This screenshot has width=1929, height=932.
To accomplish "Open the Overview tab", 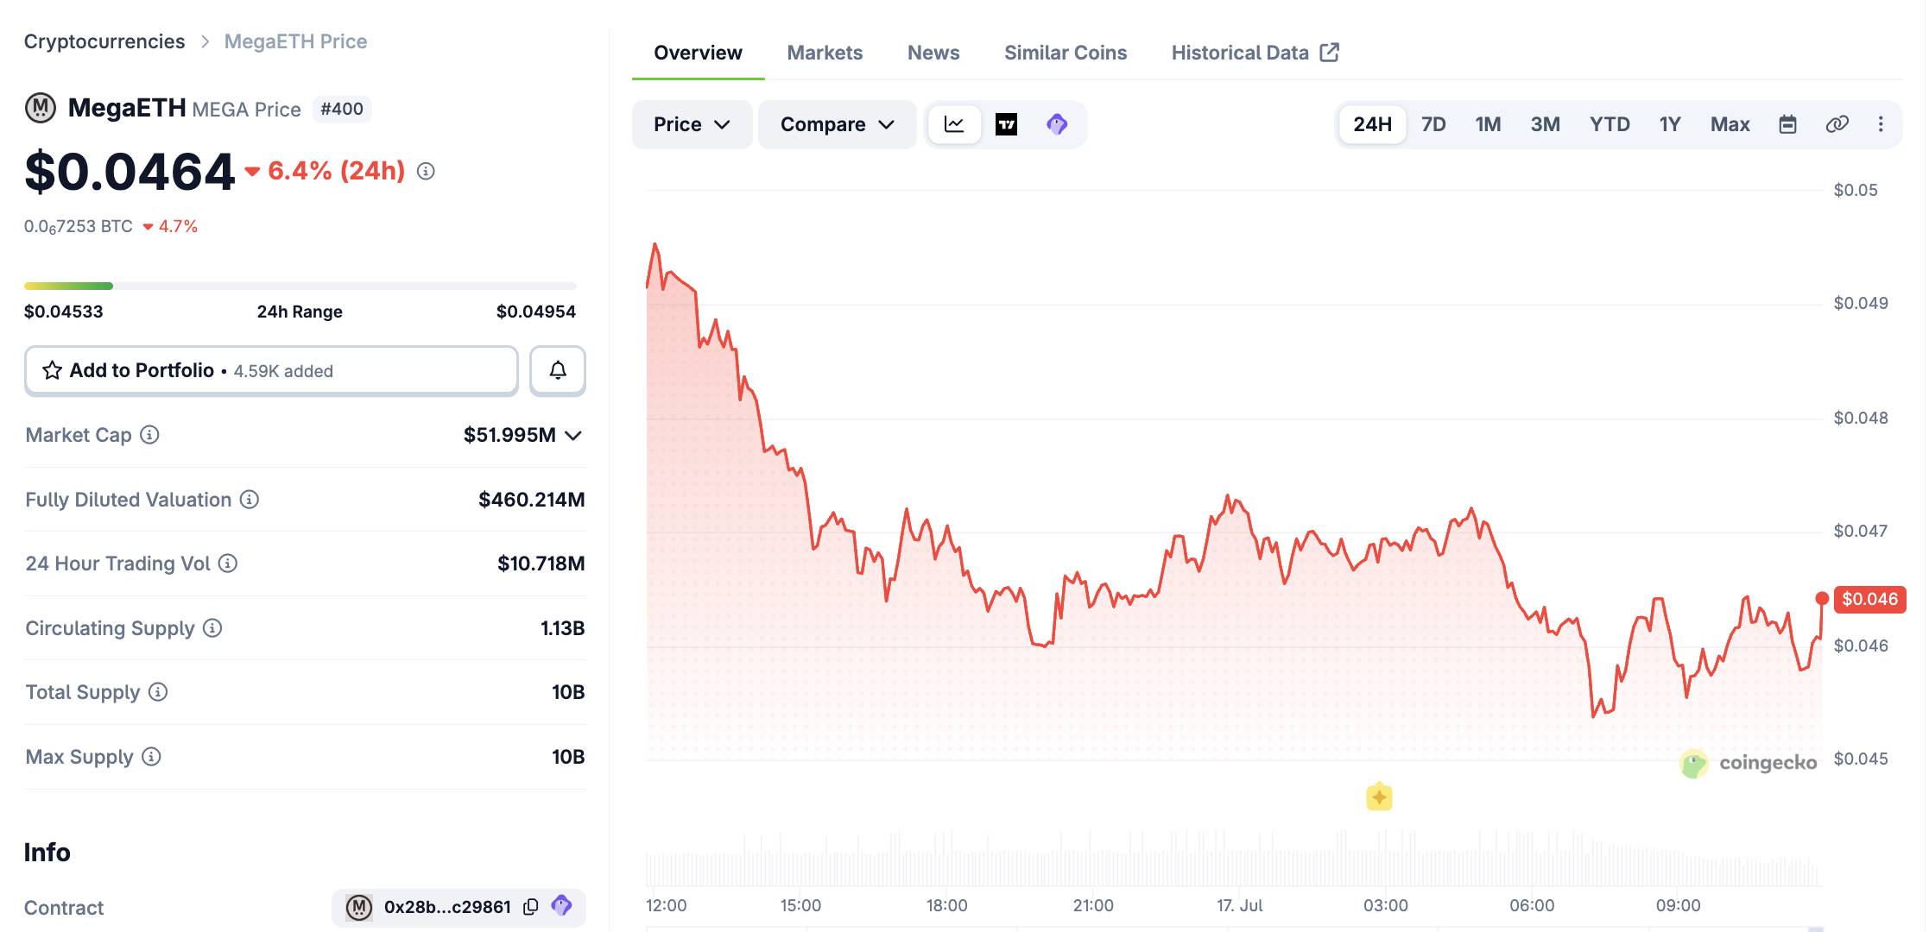I will tap(698, 53).
